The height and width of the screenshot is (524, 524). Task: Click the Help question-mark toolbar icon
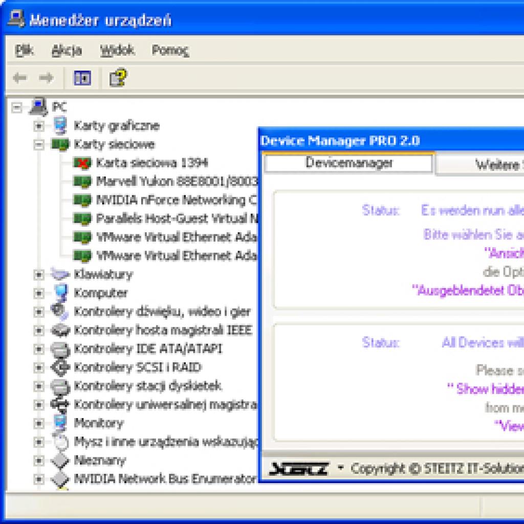point(118,78)
